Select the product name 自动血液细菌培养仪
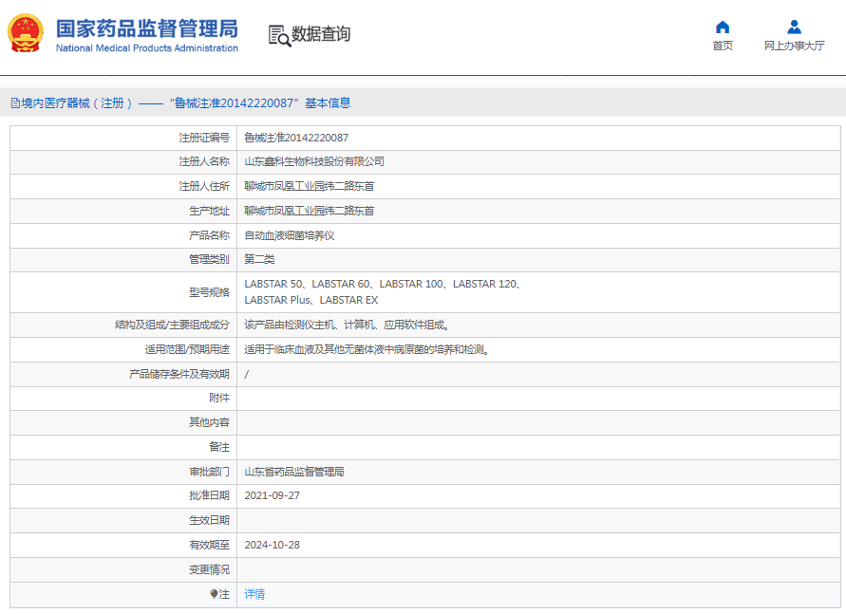The image size is (846, 614). (x=290, y=235)
